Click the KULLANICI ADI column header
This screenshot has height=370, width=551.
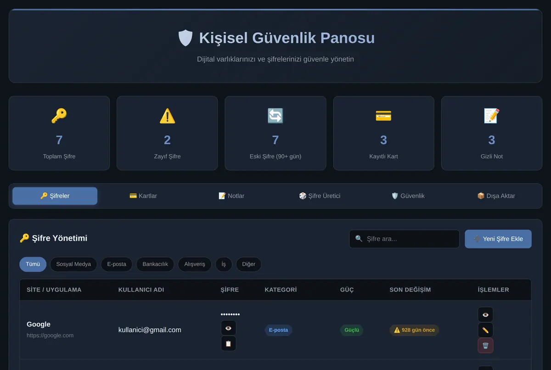pos(141,290)
